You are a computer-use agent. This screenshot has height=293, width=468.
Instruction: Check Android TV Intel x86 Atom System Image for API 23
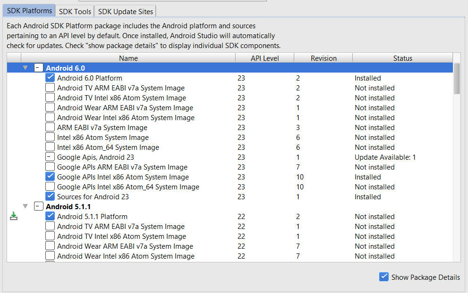pos(50,98)
